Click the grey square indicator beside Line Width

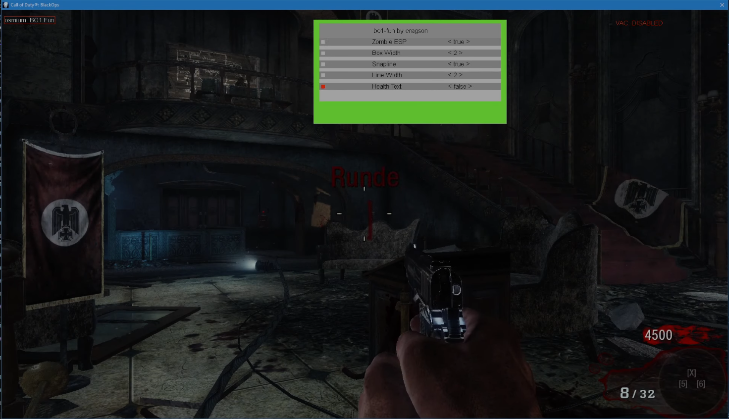[323, 75]
